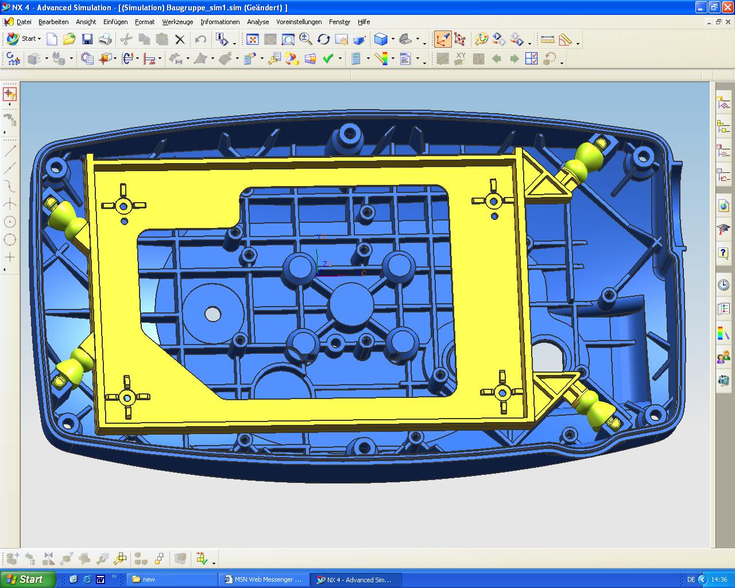Image resolution: width=735 pixels, height=588 pixels.
Task: Open the Datei menu
Action: (24, 22)
